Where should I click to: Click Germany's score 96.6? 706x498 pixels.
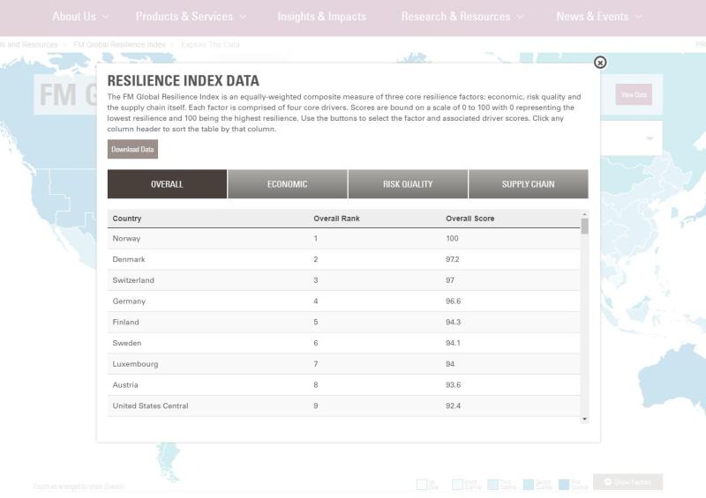click(x=453, y=301)
